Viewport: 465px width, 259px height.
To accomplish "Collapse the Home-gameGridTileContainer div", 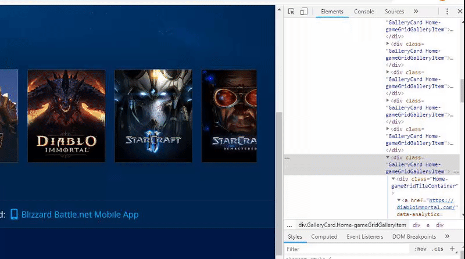I will click(x=393, y=179).
